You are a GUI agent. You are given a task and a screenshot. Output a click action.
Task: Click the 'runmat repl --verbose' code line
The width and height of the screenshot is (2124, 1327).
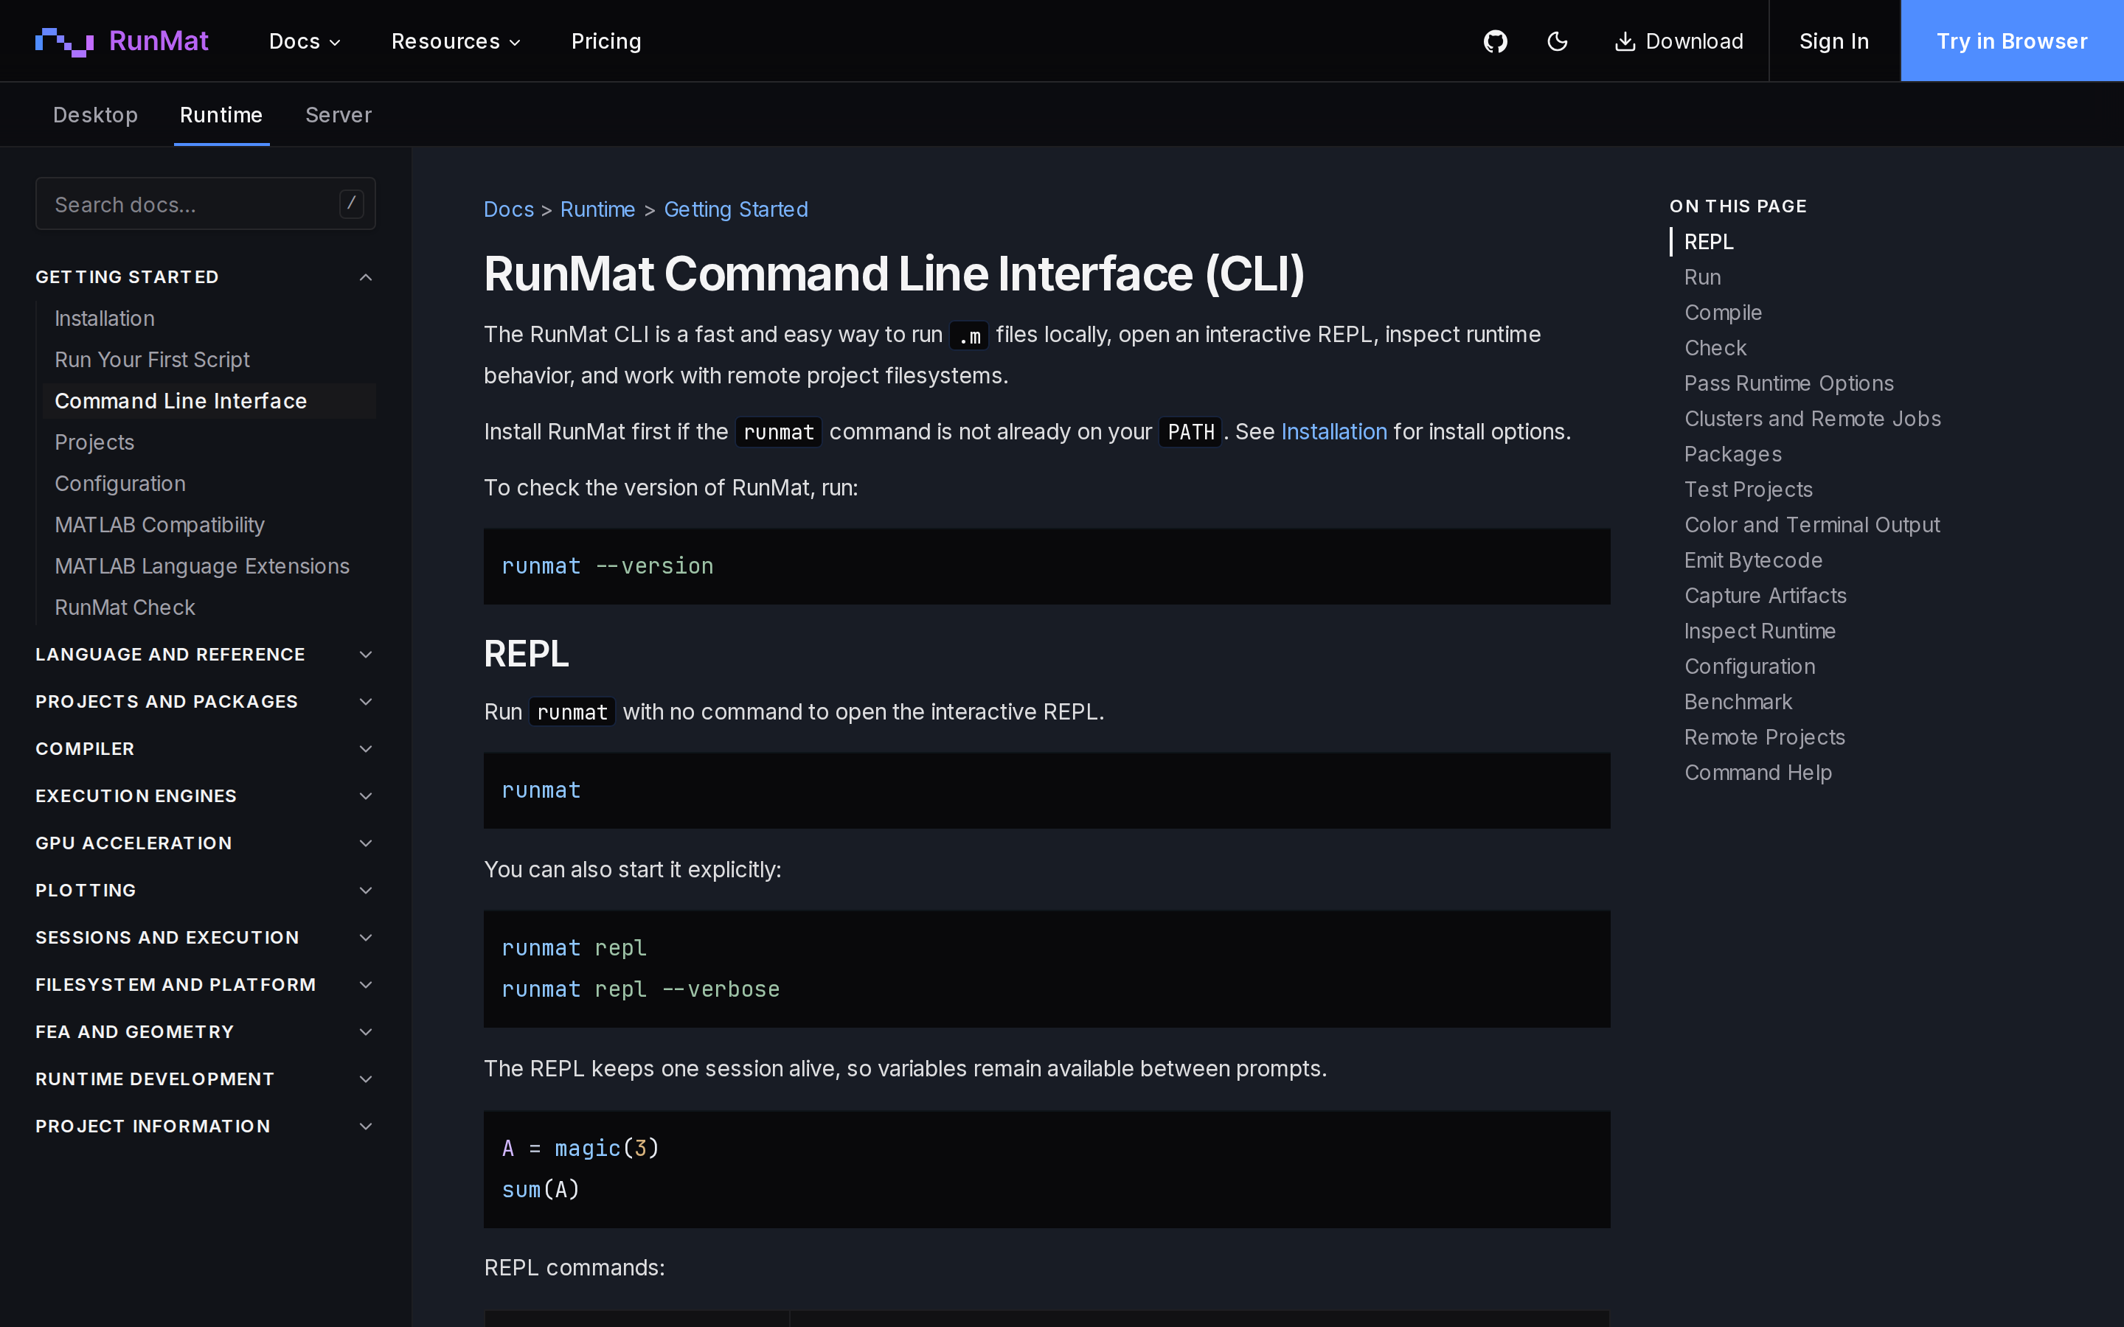click(x=640, y=989)
